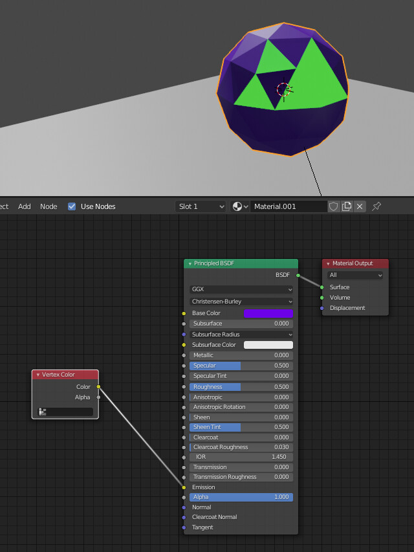Open the Add menu

coord(25,206)
